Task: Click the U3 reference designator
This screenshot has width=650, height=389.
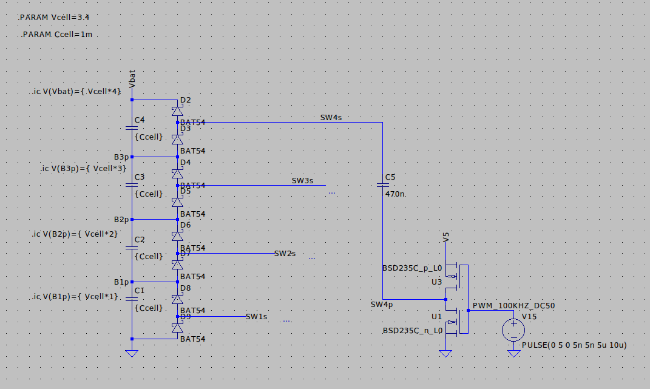Action: coord(436,282)
